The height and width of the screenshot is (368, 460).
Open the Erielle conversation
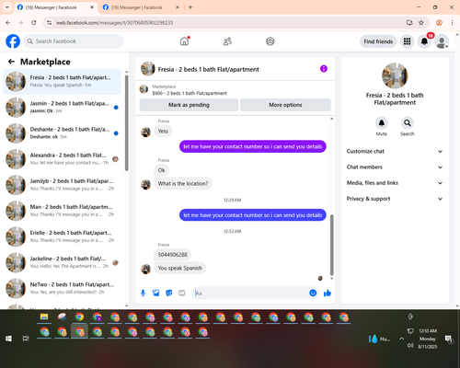click(x=62, y=236)
